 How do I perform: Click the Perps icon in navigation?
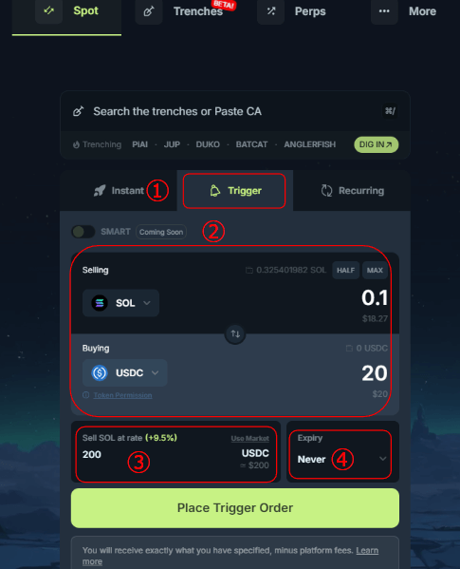271,11
